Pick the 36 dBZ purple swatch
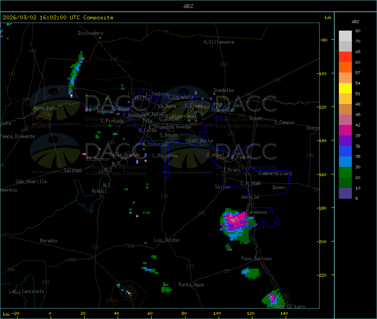377x319 pixels. 345,141
